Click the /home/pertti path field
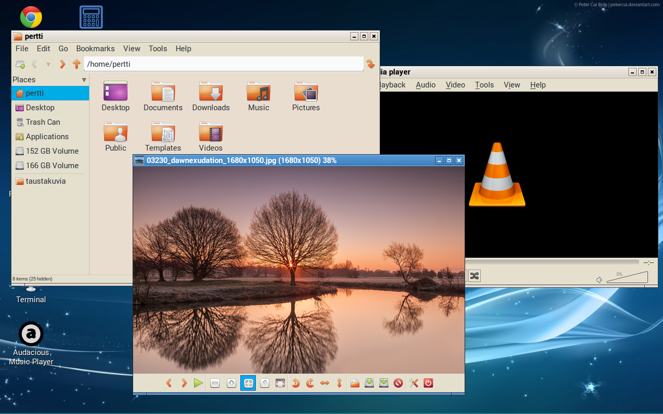 (x=223, y=64)
